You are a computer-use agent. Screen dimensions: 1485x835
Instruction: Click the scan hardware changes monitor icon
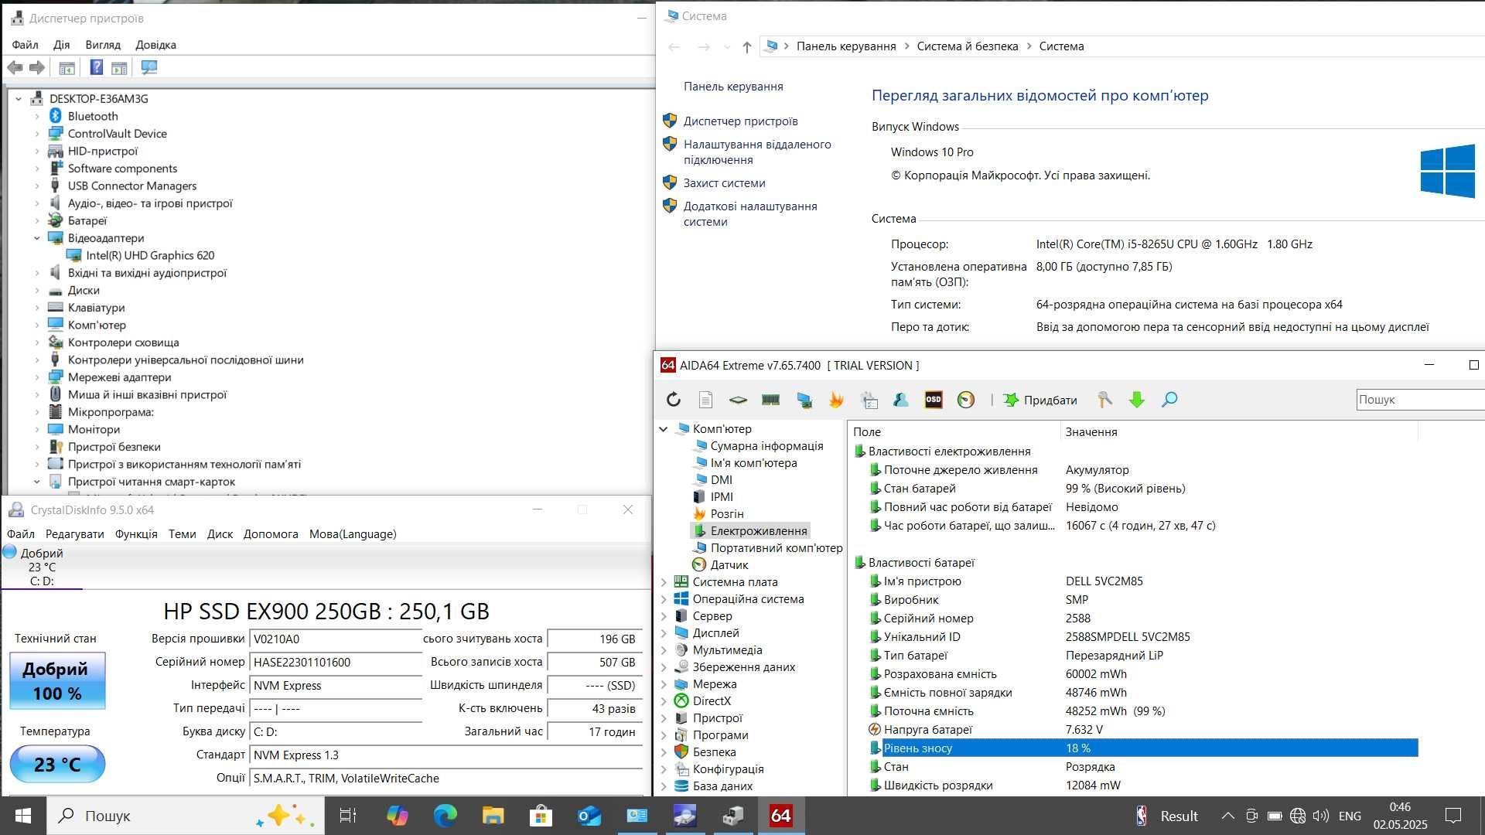[149, 68]
